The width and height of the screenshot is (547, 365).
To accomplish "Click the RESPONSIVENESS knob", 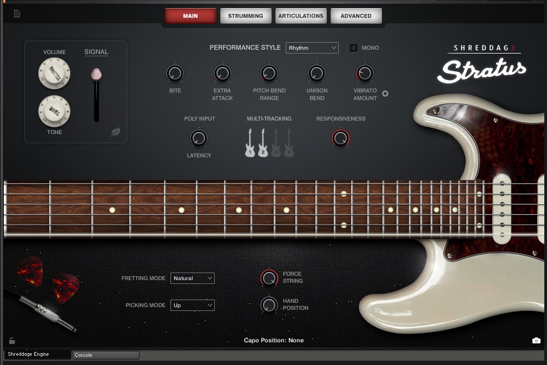I will (x=340, y=138).
